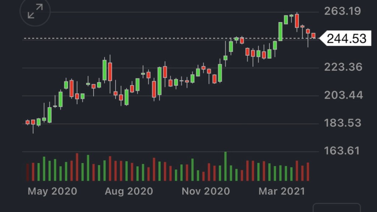377x212 pixels.
Task: Click the Nov 2020 date label
Action: pyautogui.click(x=206, y=191)
